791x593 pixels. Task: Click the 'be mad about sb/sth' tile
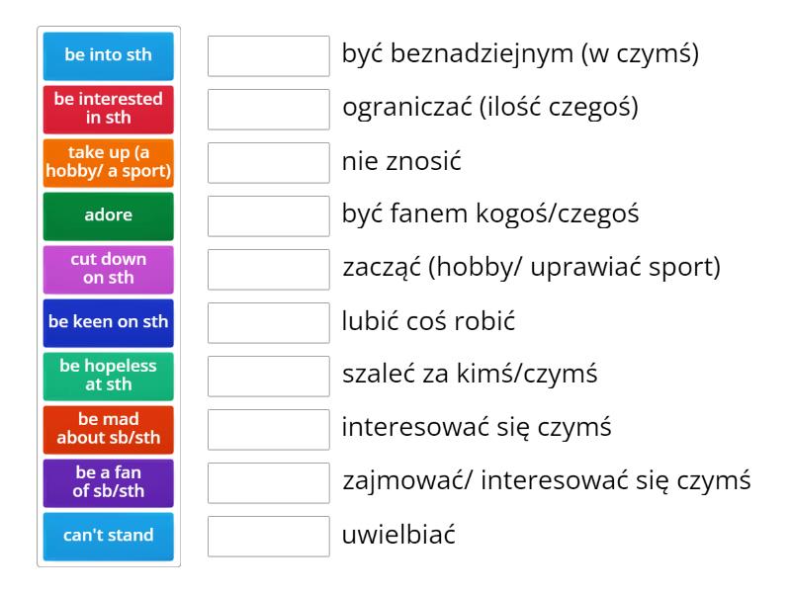(x=109, y=430)
